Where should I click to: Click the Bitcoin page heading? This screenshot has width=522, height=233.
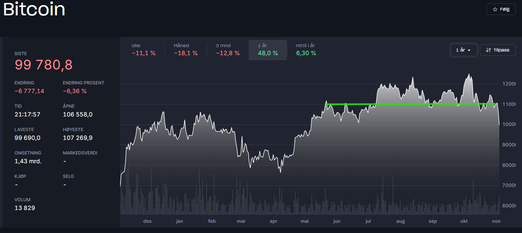click(34, 9)
